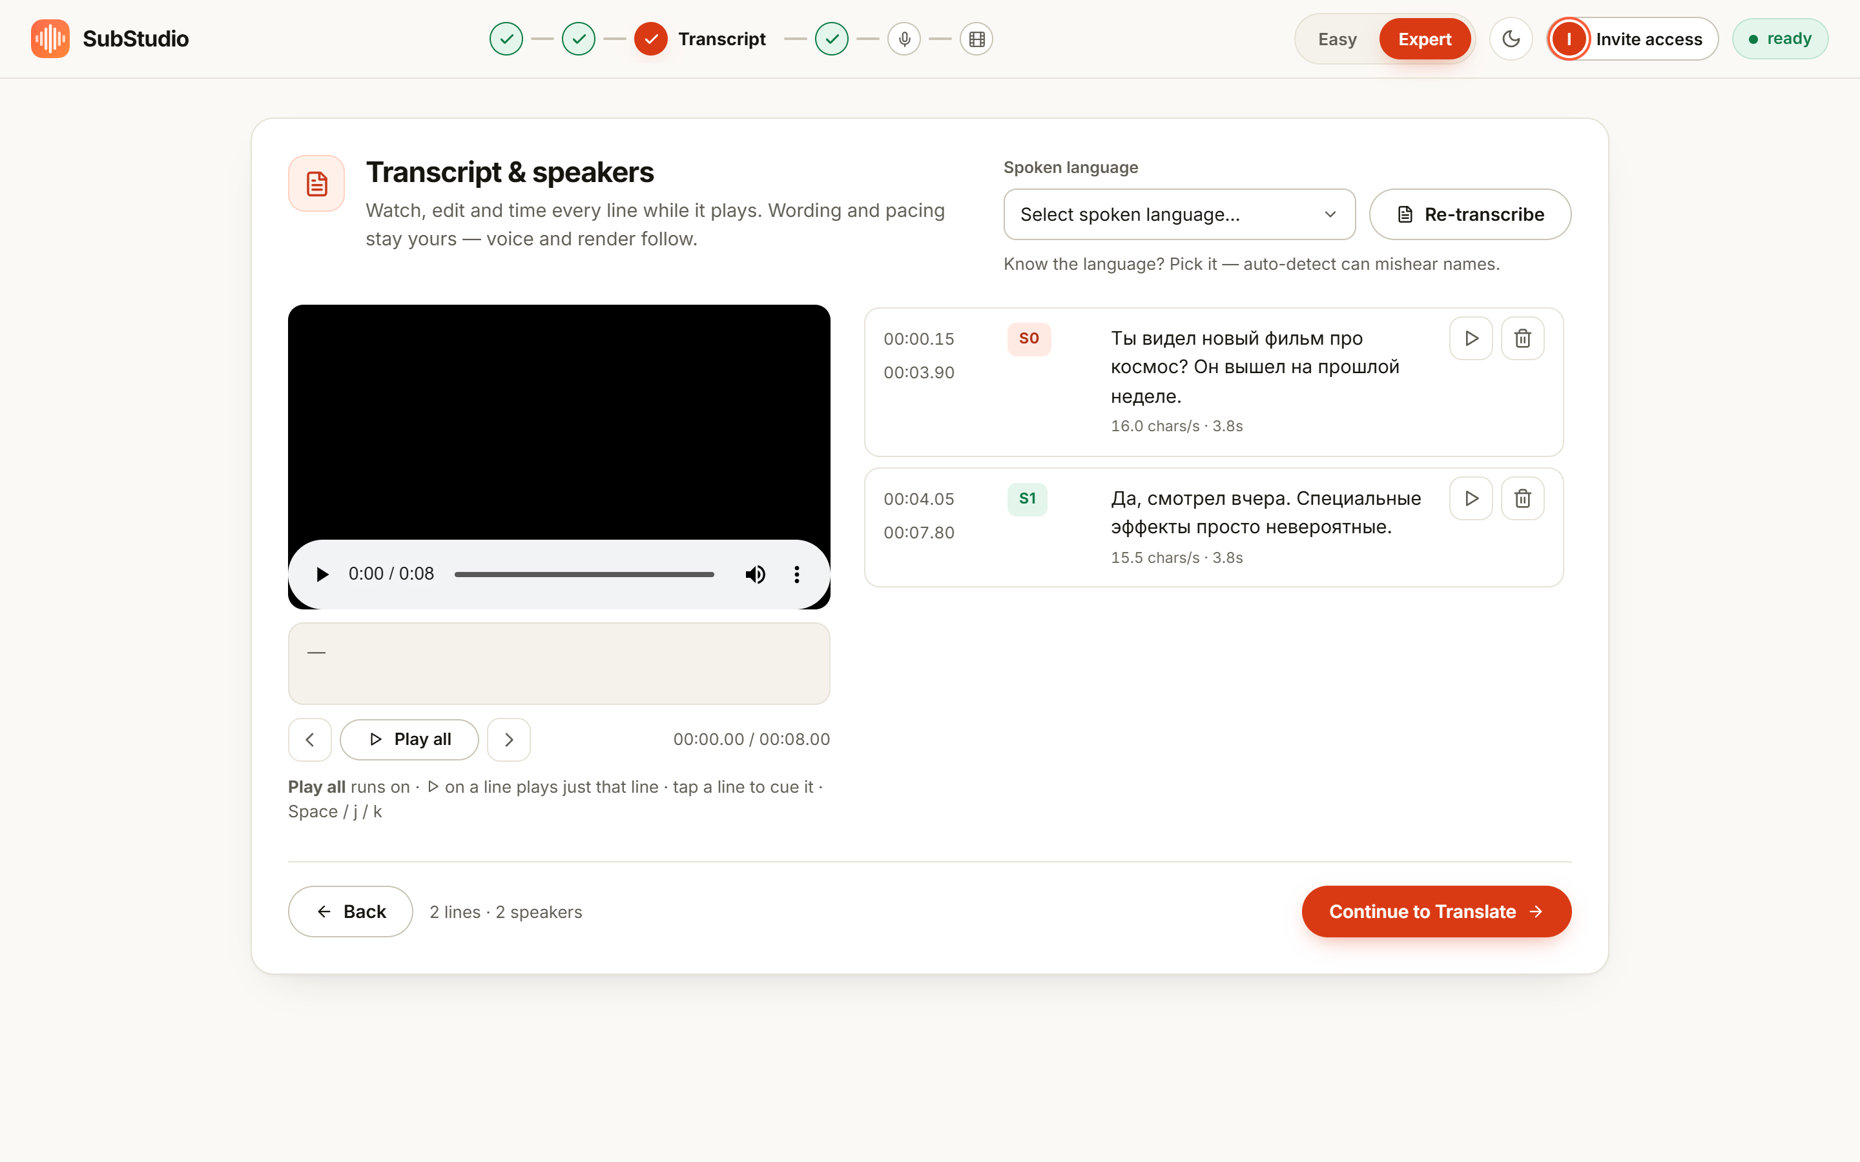1860x1162 pixels.
Task: Jump to next line with right chevron
Action: point(509,739)
